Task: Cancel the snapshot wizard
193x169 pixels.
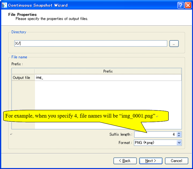Action: pos(176,161)
